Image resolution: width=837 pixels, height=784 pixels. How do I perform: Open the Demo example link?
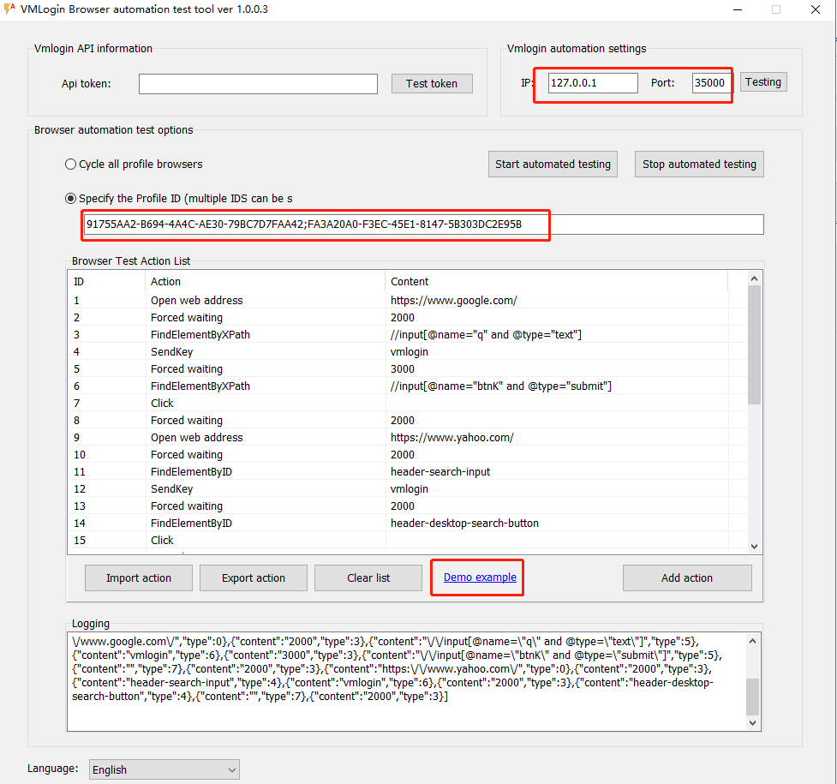pos(480,578)
